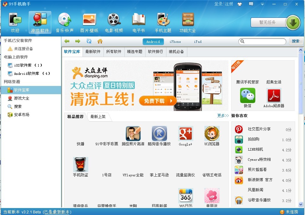Click the scroll down arrow
This screenshot has width=305, height=215.
tap(301, 205)
